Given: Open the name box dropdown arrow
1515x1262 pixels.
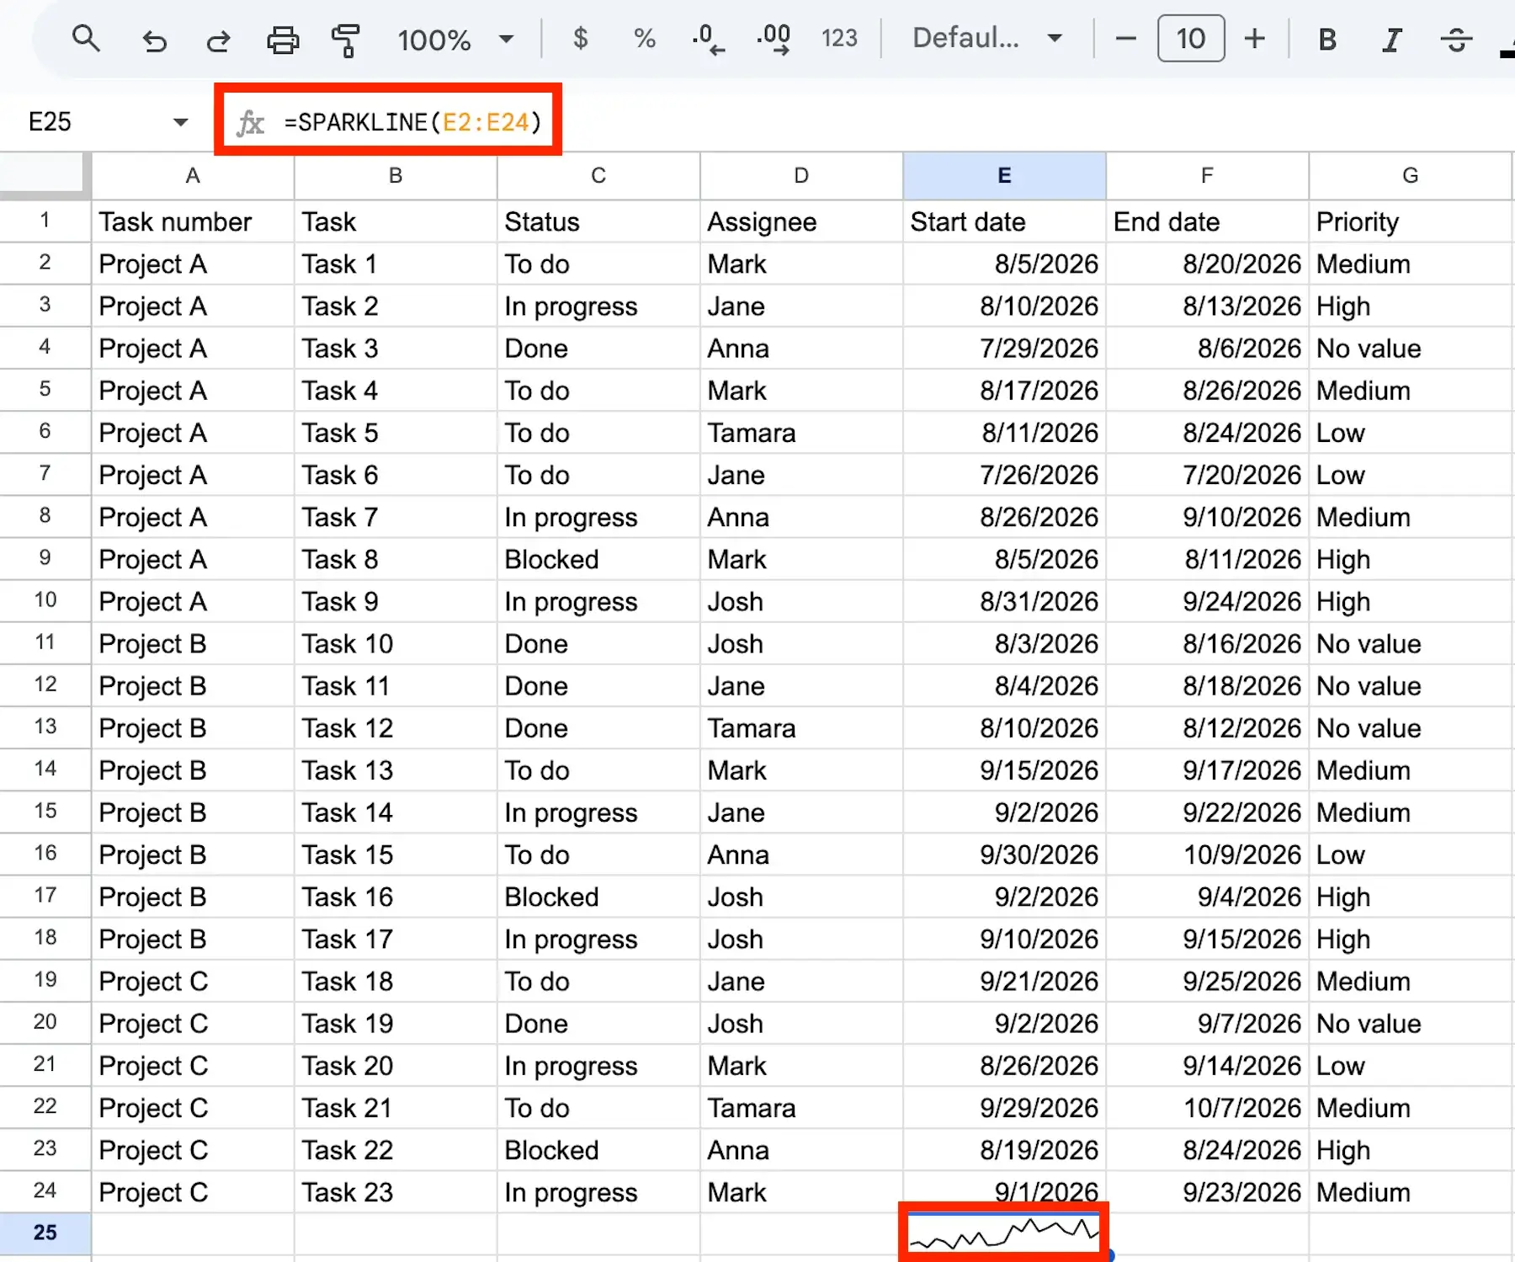Looking at the screenshot, I should pyautogui.click(x=180, y=122).
